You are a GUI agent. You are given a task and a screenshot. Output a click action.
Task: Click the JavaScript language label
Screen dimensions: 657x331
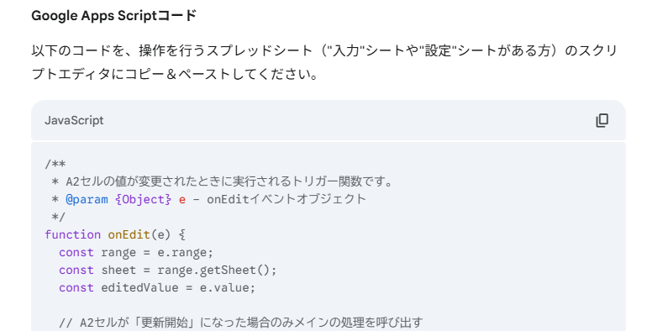coord(74,121)
